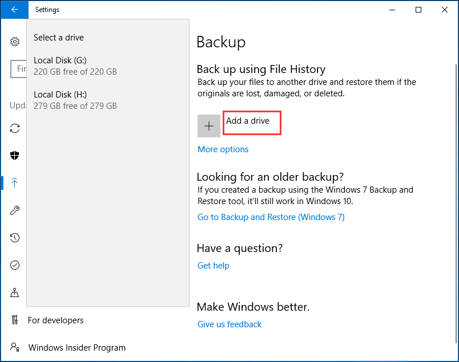The image size is (459, 362).
Task: Select the Windows Update sync icon
Action: coord(15,128)
